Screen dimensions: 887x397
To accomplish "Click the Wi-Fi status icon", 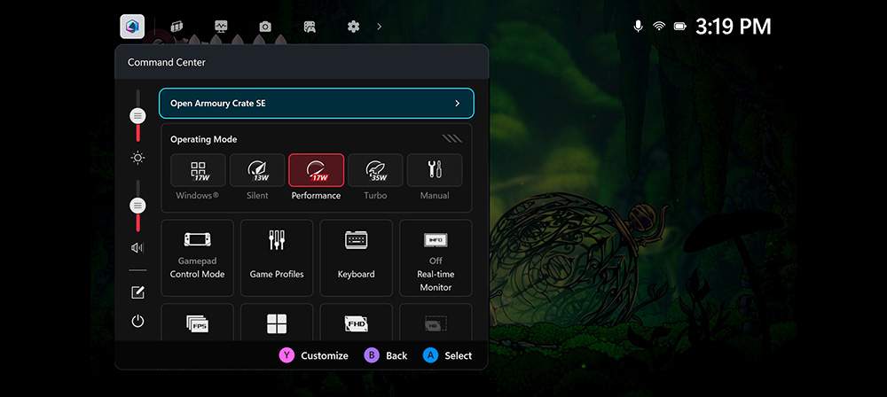I will 659,27.
